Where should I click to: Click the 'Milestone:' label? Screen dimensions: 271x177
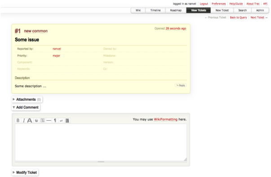[110, 55]
